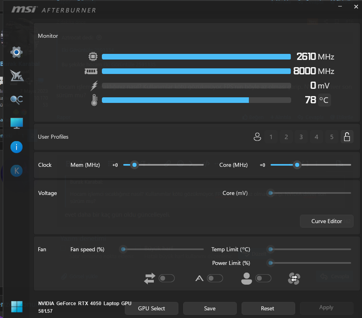The image size is (362, 318).
Task: Click the Power Limit (%) slider handle
Action: 271,263
